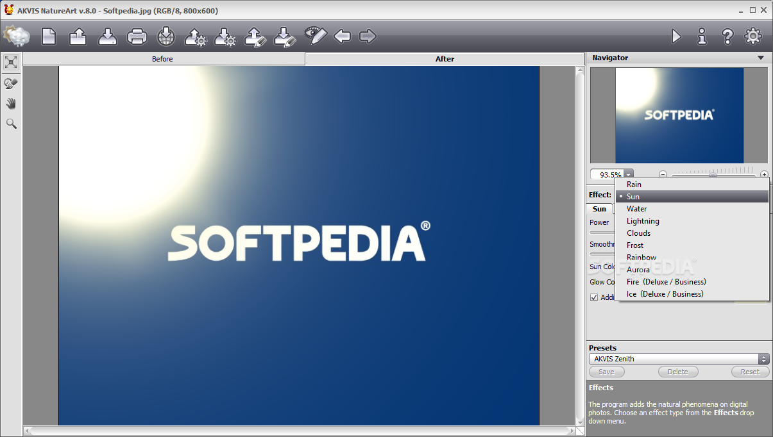Switch to the Before tab
Image resolution: width=773 pixels, height=437 pixels.
click(163, 59)
